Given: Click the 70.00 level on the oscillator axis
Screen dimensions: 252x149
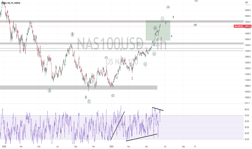Looking at the screenshot, I should coord(247,115).
